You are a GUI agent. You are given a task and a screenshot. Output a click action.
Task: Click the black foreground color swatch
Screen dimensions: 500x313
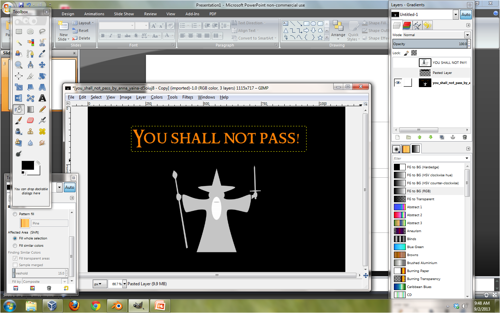28,165
